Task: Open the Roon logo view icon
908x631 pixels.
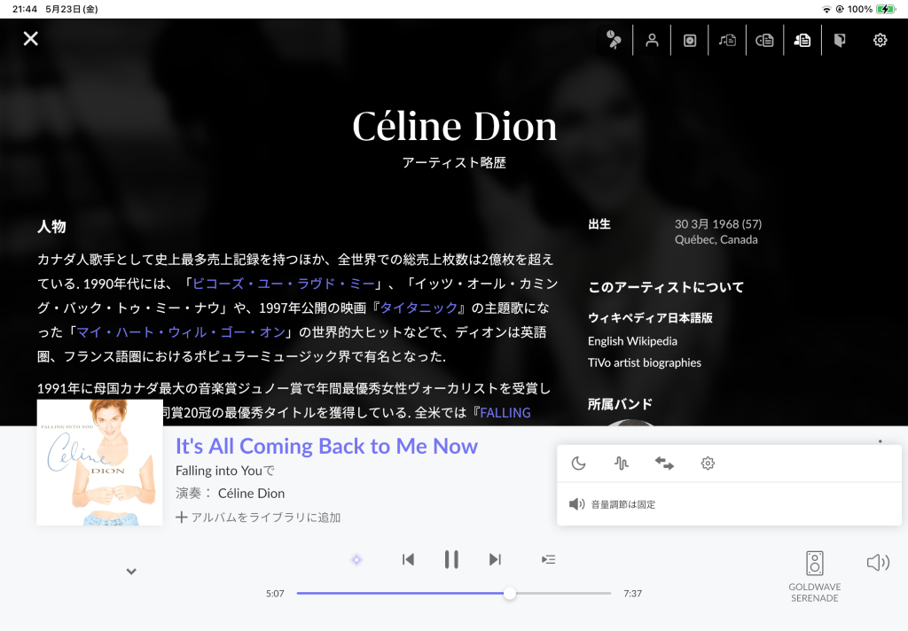Action: 840,40
